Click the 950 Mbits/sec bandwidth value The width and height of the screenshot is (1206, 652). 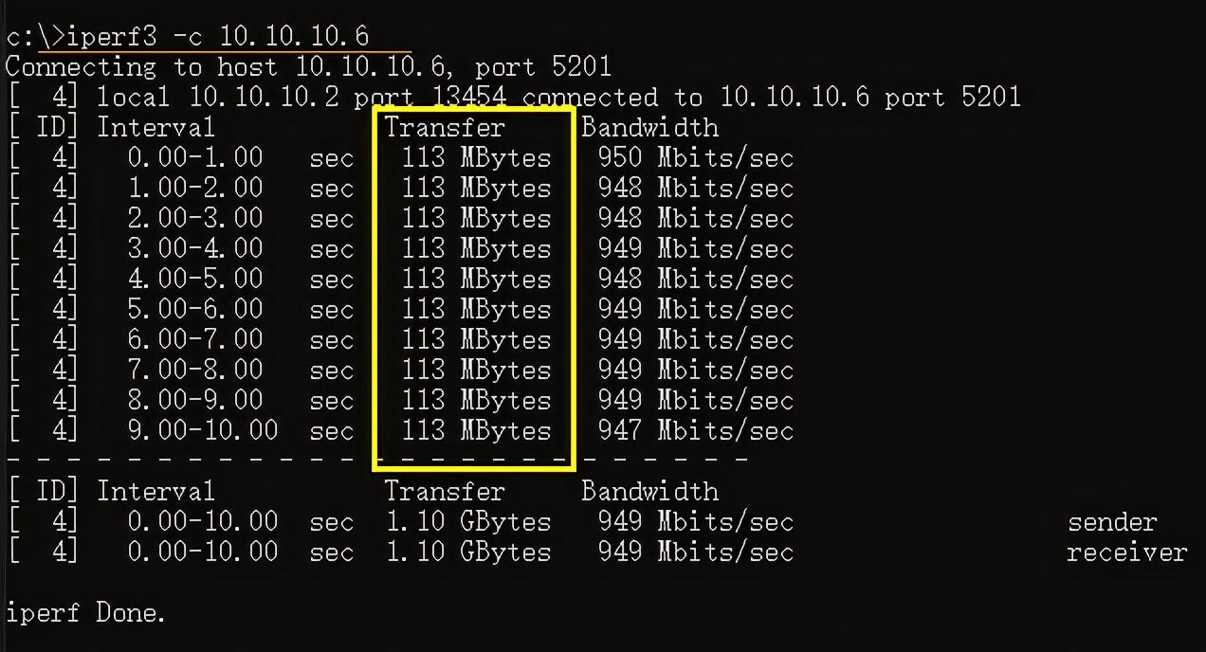(x=695, y=157)
